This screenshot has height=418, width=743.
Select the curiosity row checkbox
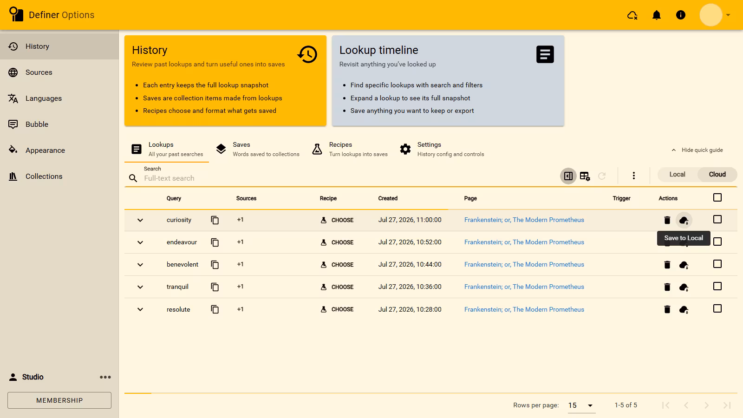[x=717, y=219]
